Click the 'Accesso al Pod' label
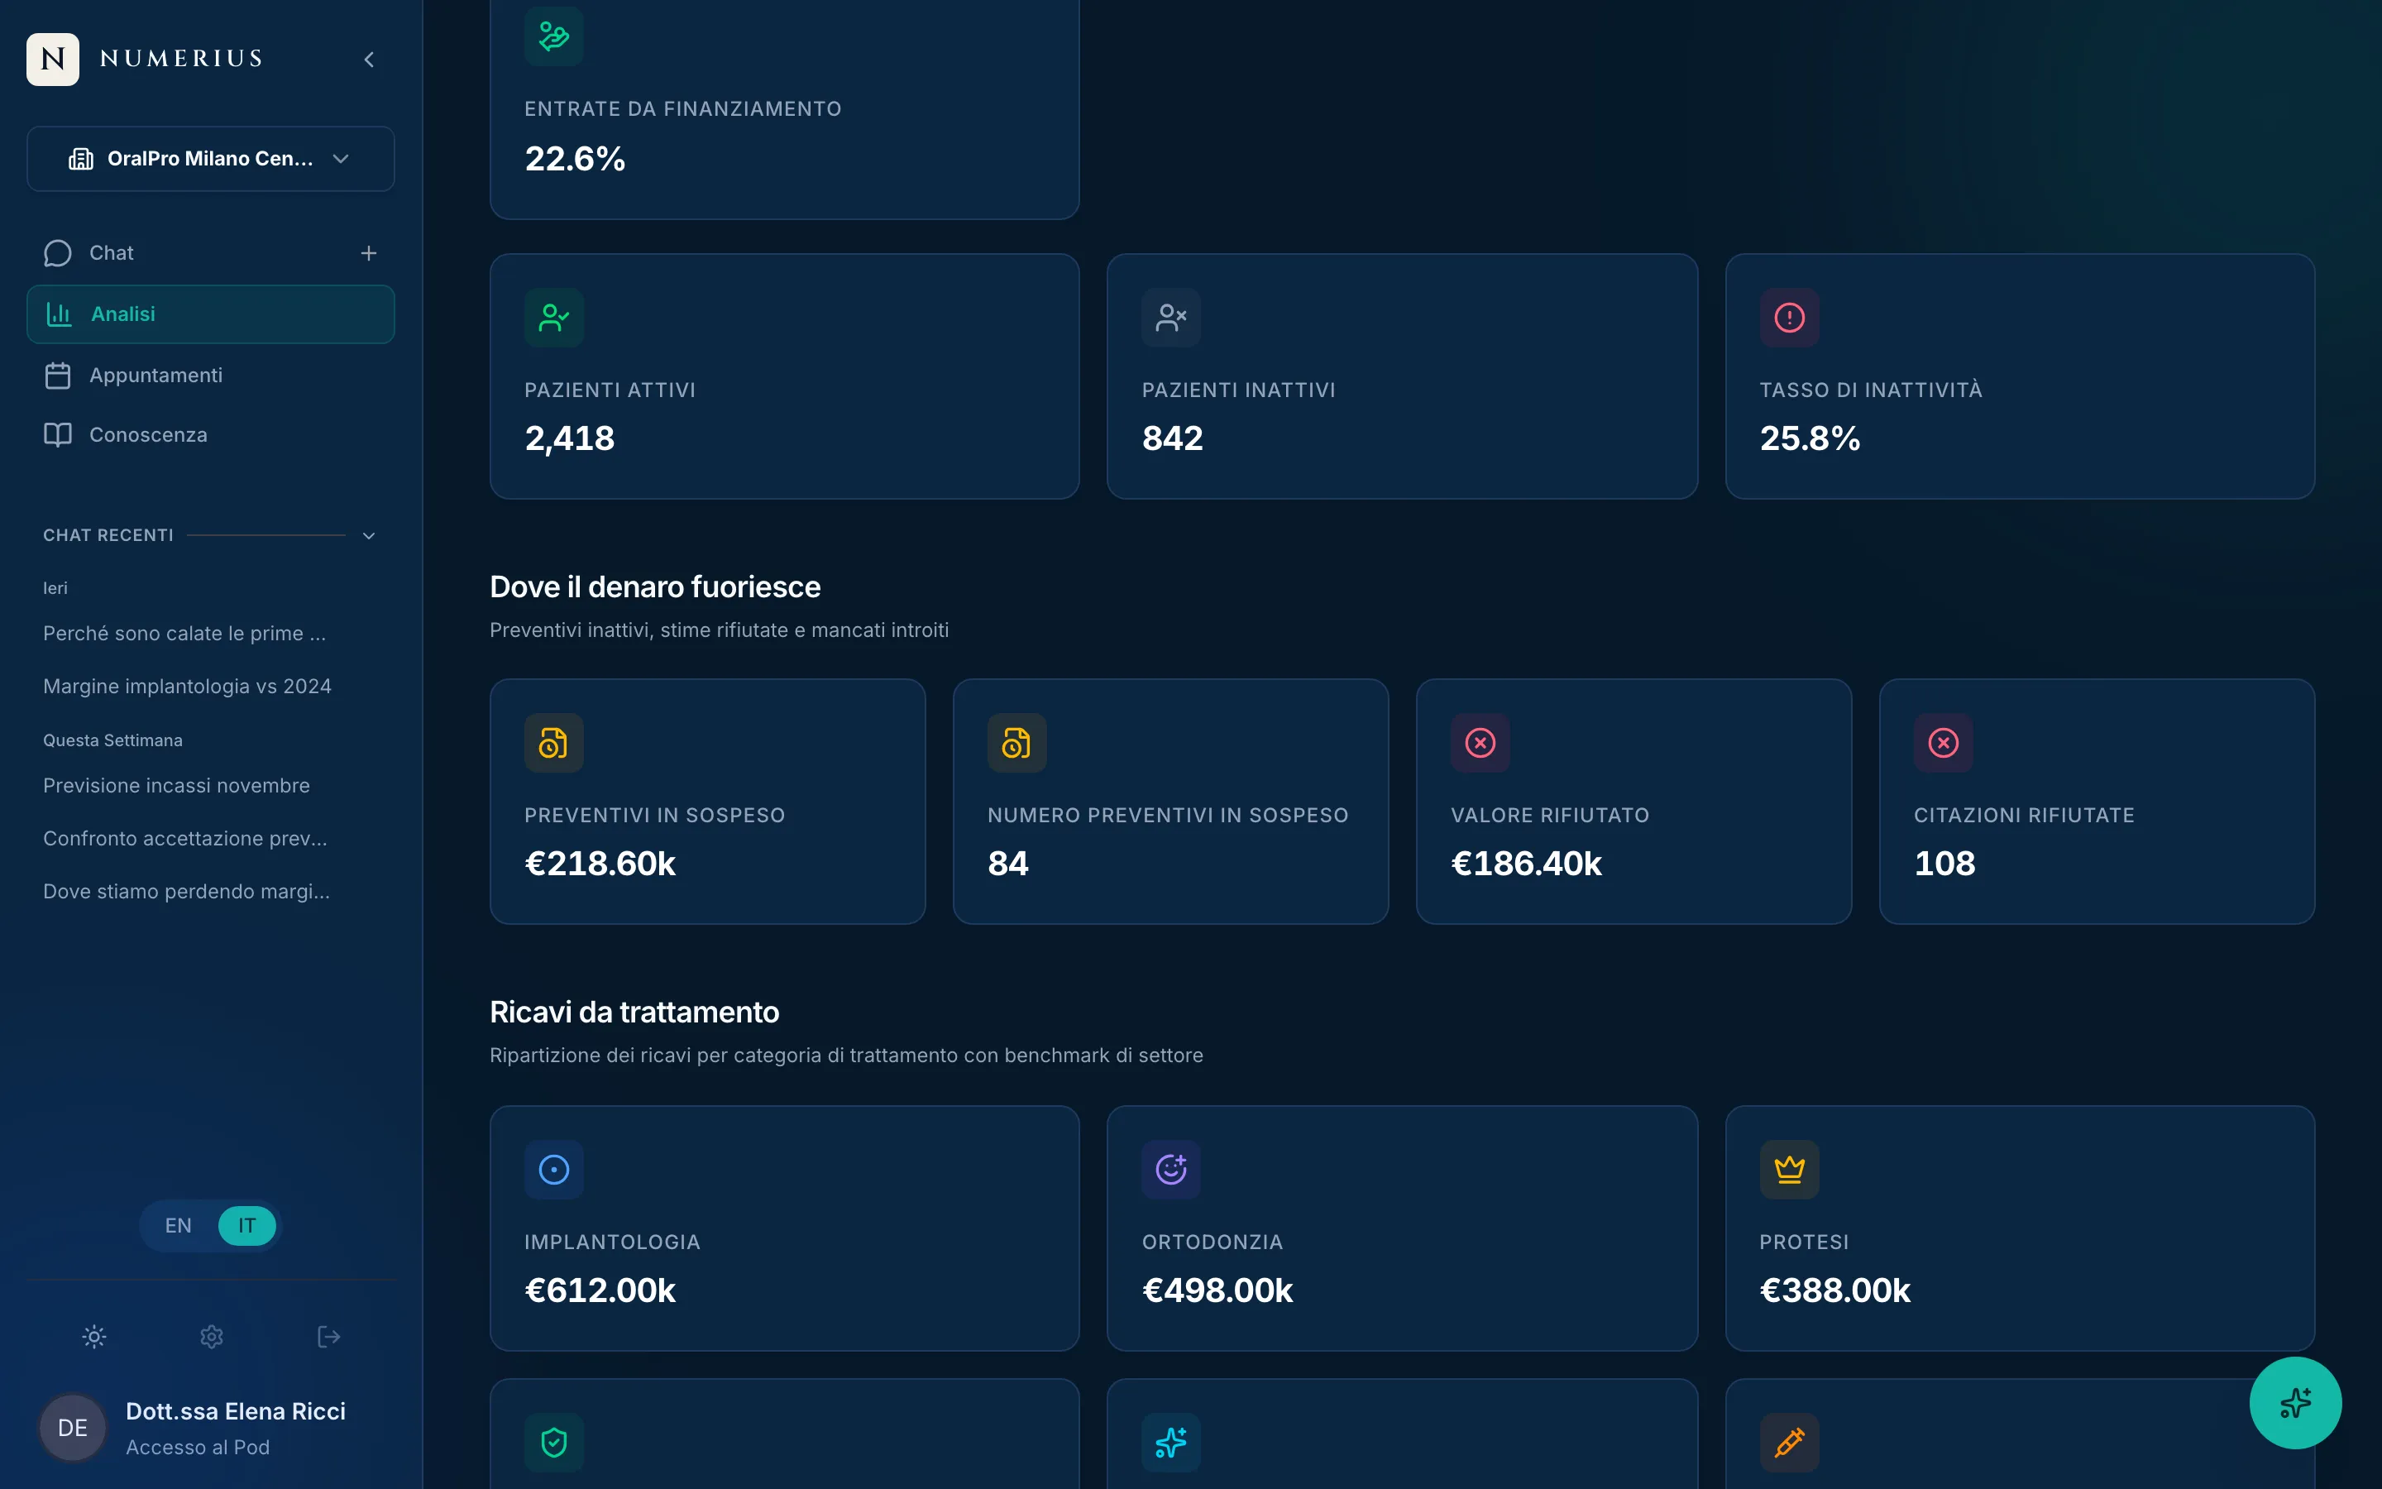Image resolution: width=2382 pixels, height=1489 pixels. (198, 1448)
